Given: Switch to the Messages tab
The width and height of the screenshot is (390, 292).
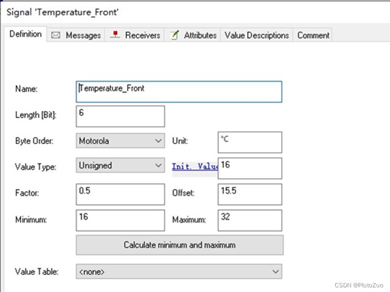Looking at the screenshot, I should point(76,35).
